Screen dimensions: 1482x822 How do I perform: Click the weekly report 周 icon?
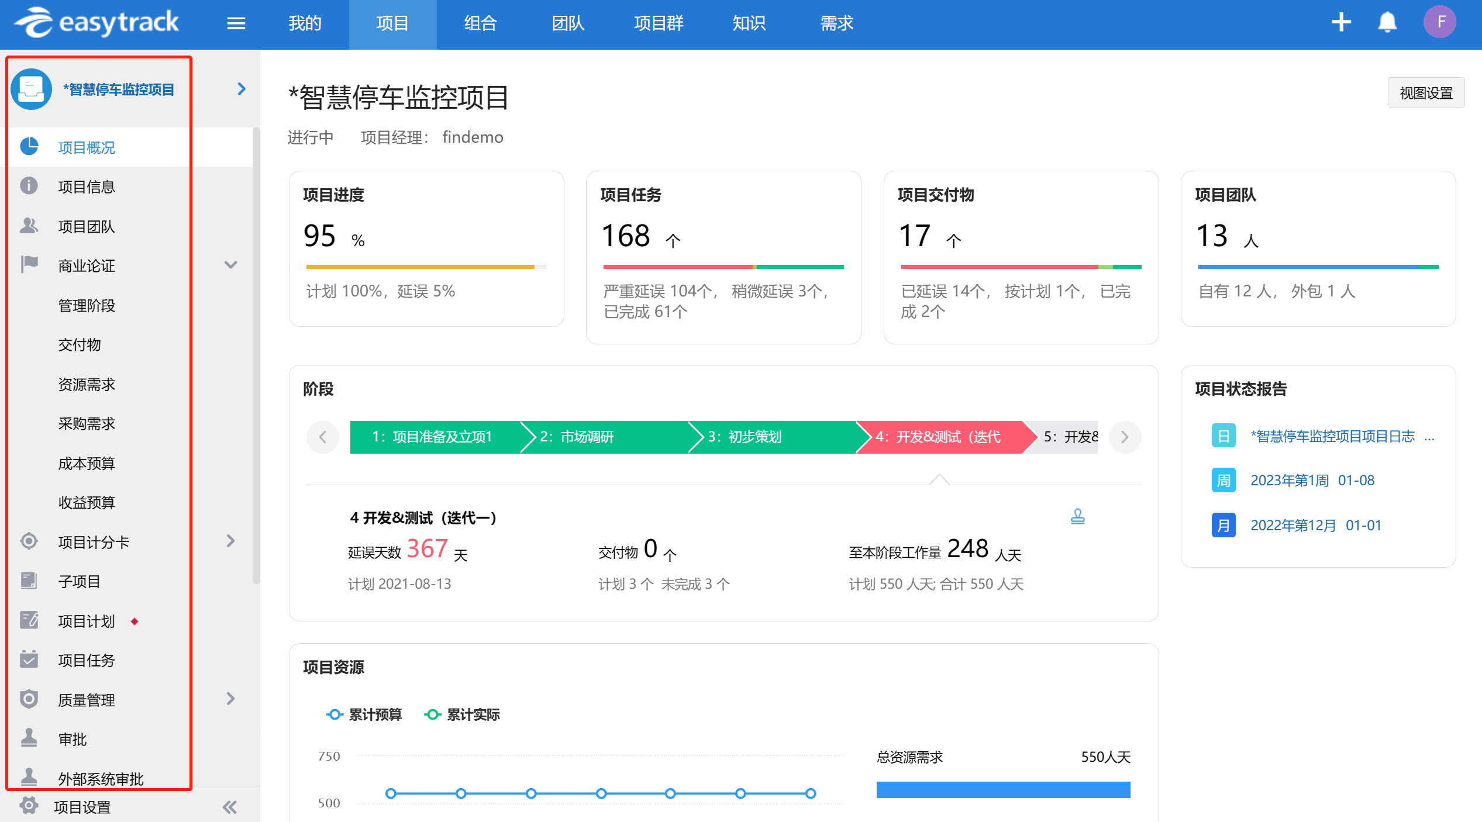click(x=1223, y=481)
